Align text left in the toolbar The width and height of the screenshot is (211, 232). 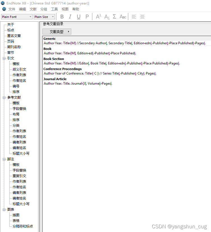tap(134, 17)
